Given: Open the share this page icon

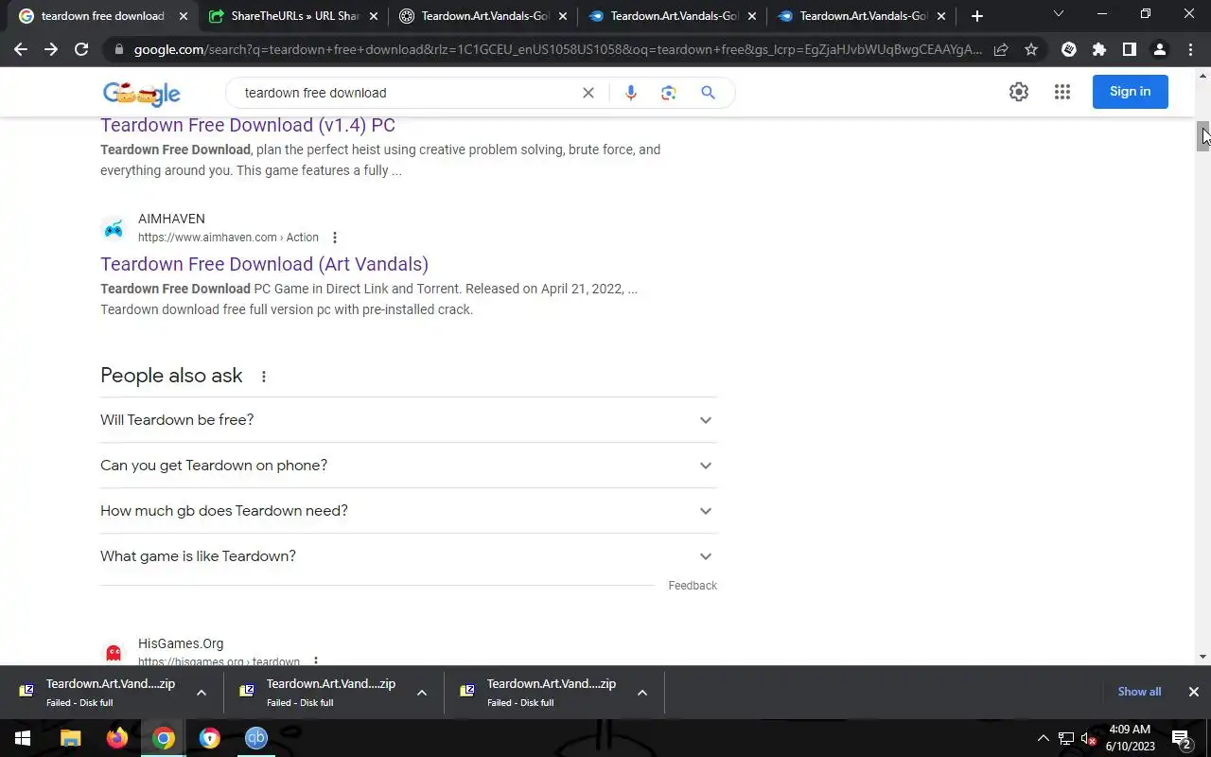Looking at the screenshot, I should [1001, 49].
